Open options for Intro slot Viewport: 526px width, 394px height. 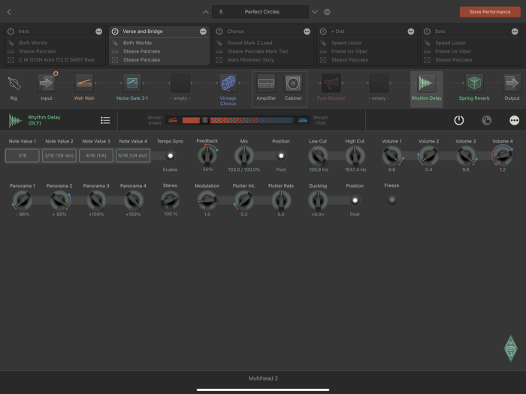tap(98, 32)
